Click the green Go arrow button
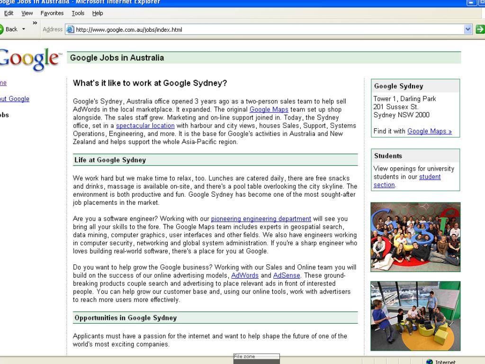This screenshot has width=485, height=364. tap(480, 29)
